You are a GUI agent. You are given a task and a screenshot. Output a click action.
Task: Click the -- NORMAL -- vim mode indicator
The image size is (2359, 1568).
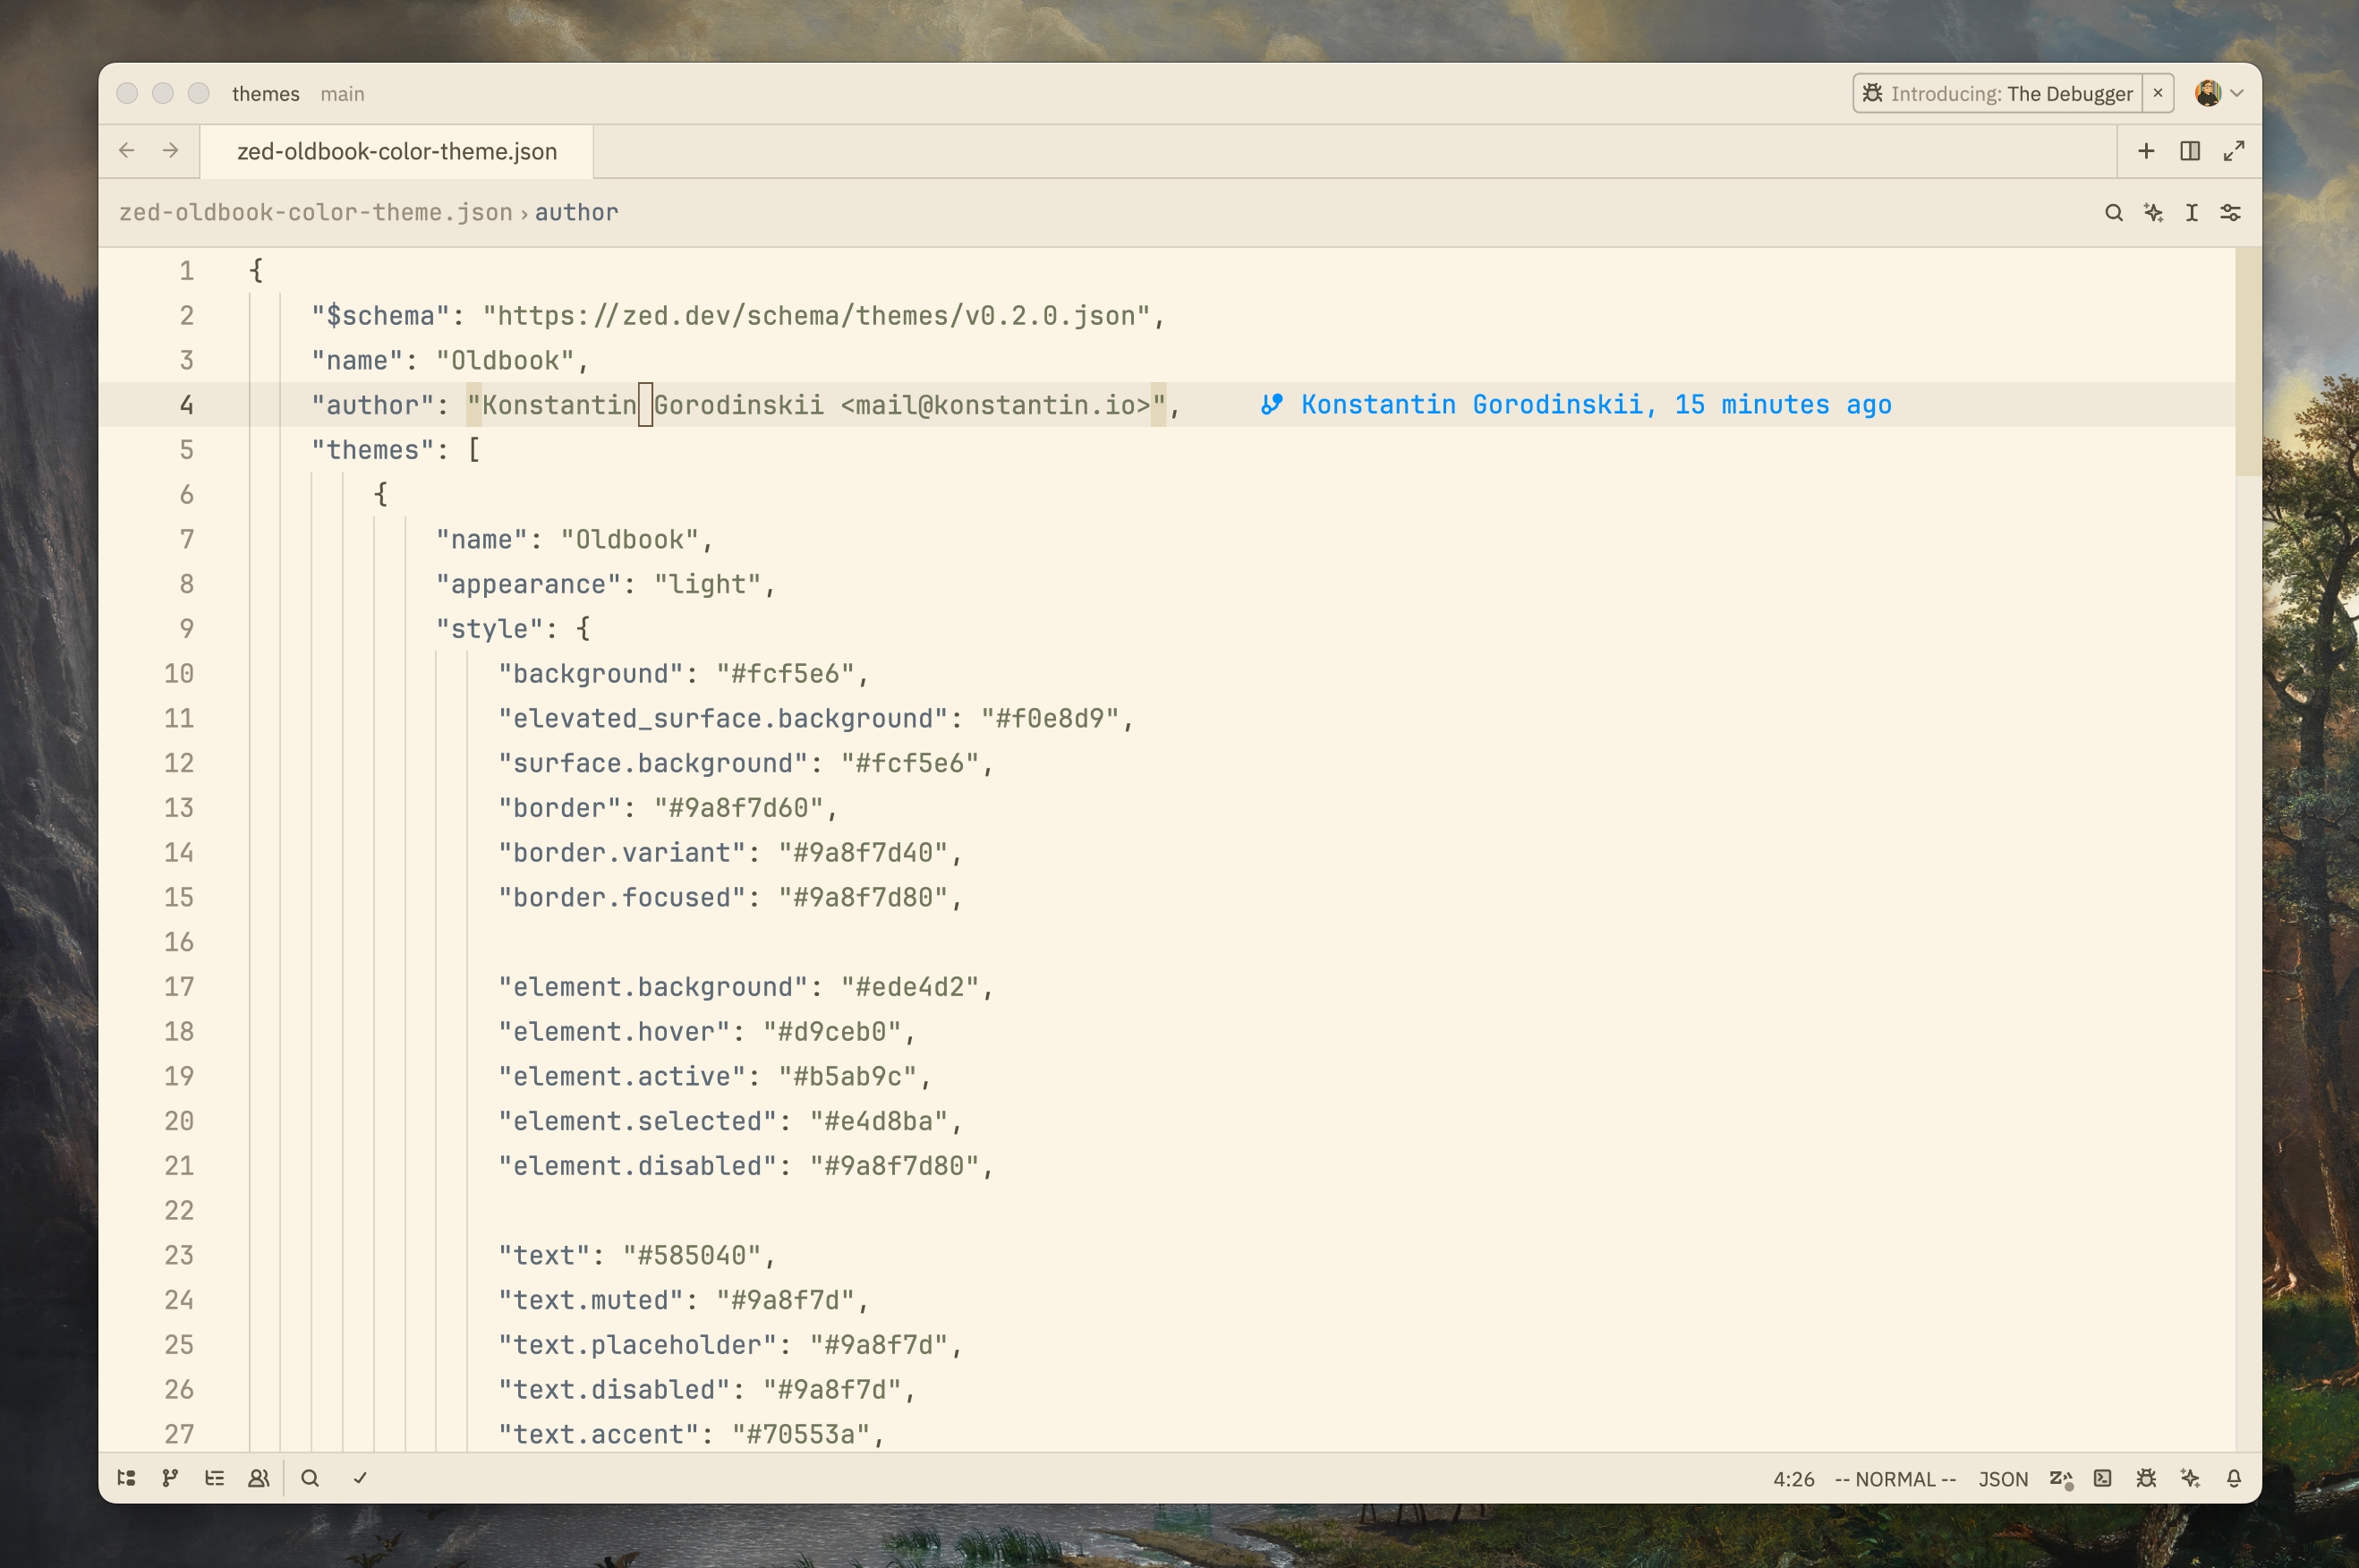pyautogui.click(x=1895, y=1479)
